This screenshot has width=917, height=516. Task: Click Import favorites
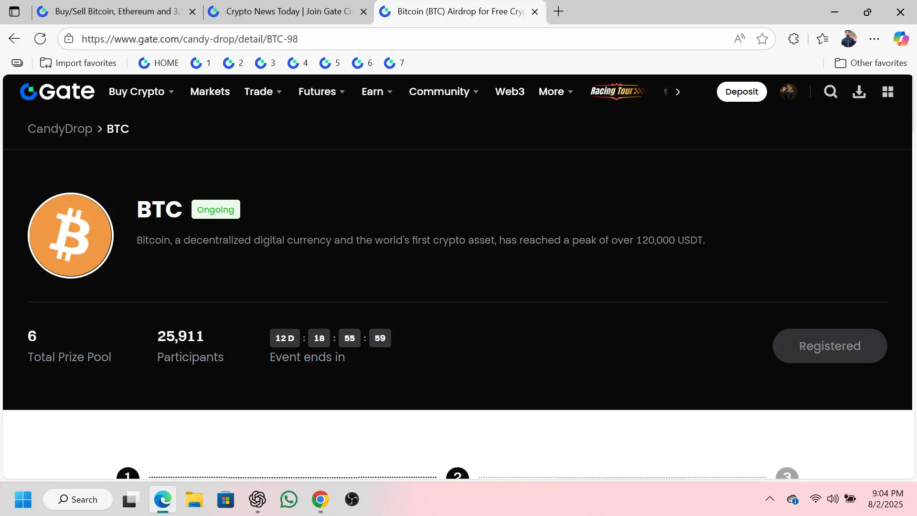(x=78, y=63)
